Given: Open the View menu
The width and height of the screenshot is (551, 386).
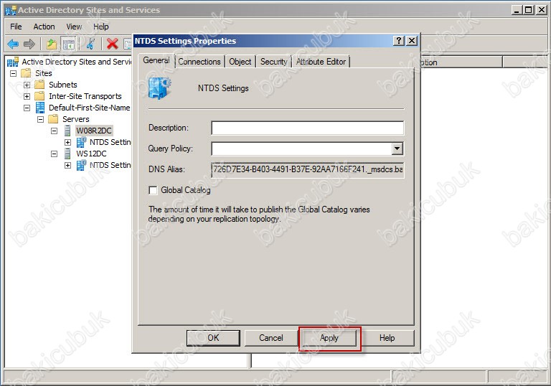Looking at the screenshot, I should (74, 27).
